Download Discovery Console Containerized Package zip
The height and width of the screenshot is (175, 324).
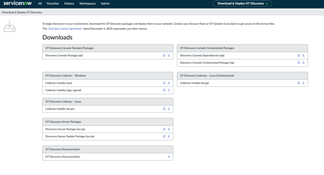pyautogui.click(x=304, y=63)
